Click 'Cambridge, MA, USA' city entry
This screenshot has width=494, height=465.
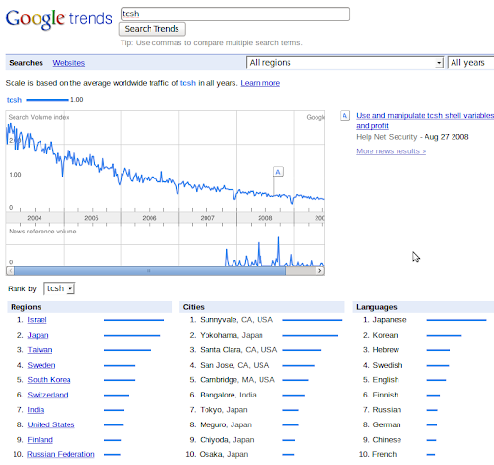[237, 380]
